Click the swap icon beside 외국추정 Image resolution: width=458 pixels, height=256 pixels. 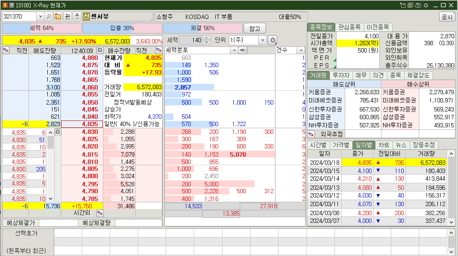[311, 134]
